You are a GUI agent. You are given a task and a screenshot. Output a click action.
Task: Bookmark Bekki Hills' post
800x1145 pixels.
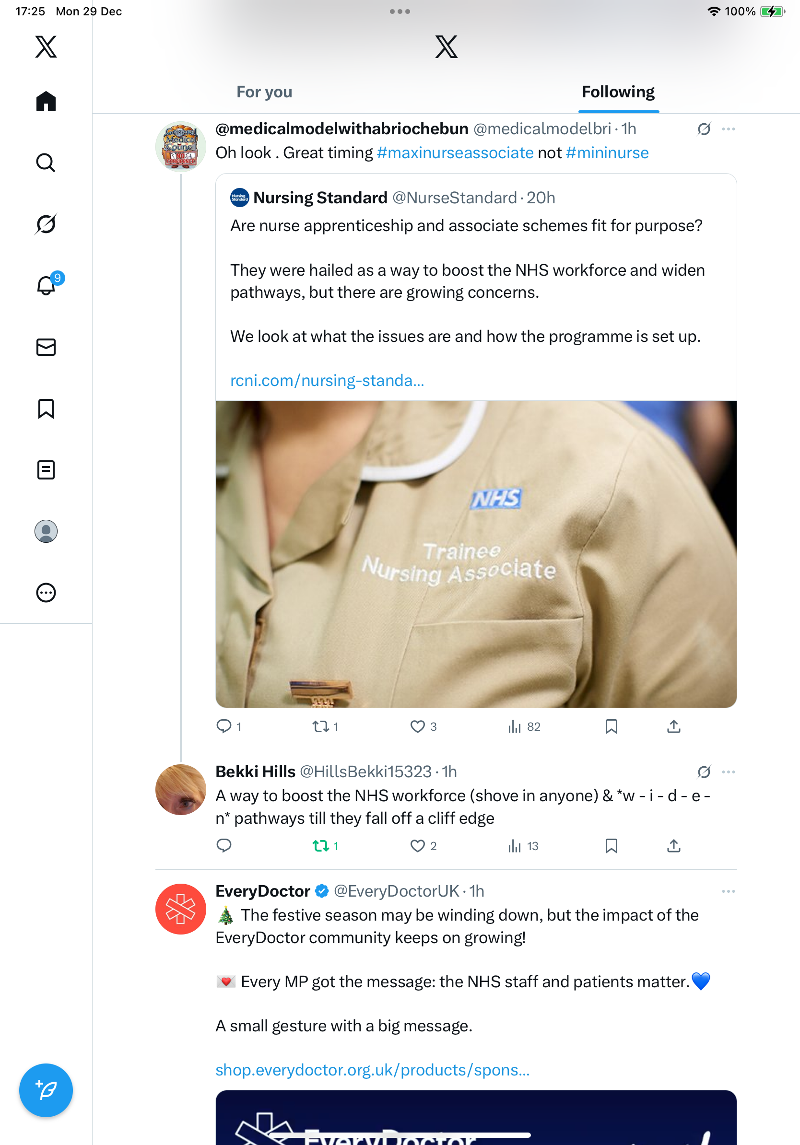click(611, 846)
